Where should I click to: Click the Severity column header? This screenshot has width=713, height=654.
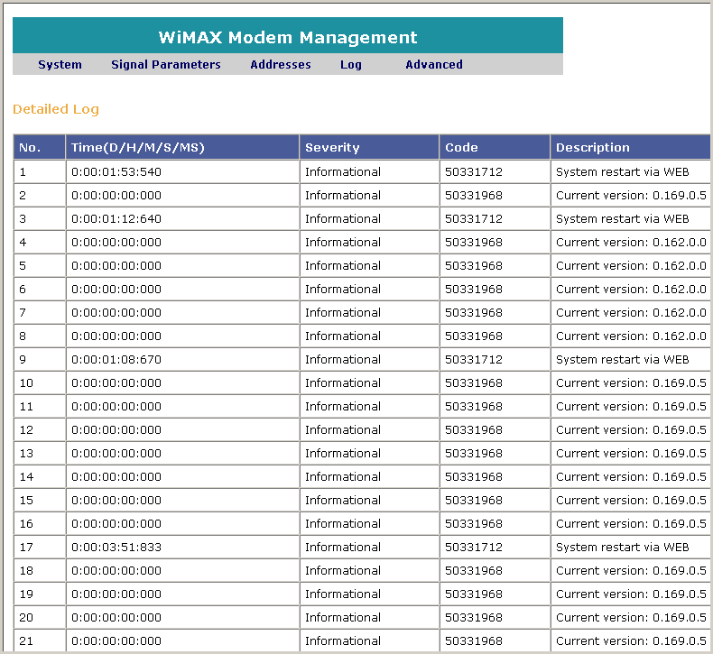point(369,147)
